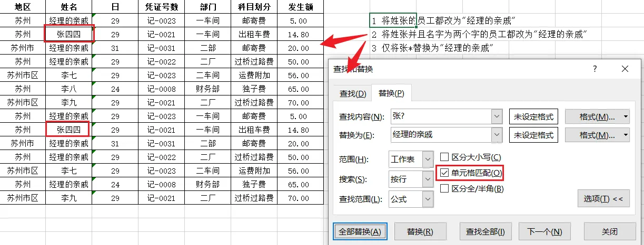Screen dimensions: 644x245
Task: Collapse options with the 选项 button
Action: coord(603,199)
